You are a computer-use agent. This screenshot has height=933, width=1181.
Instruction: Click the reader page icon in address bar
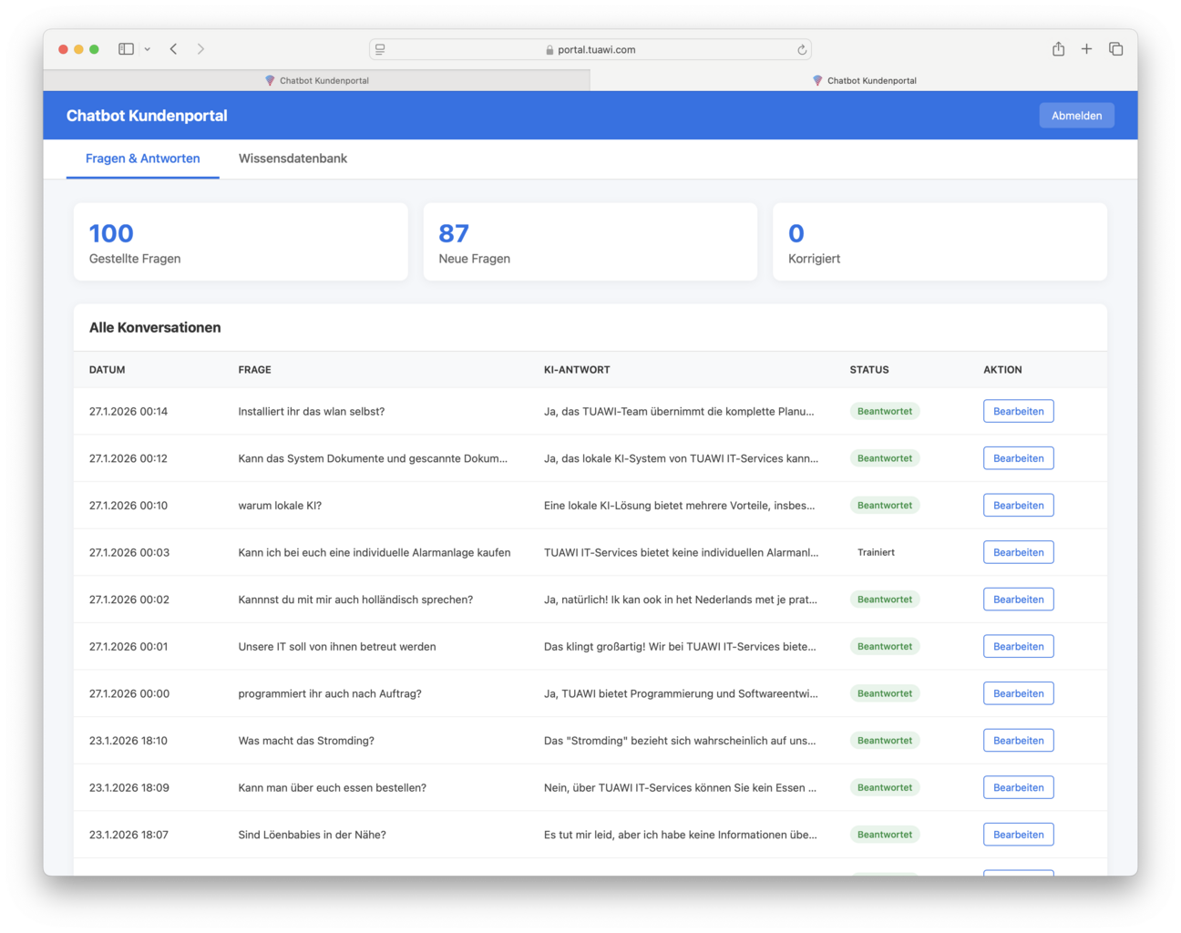click(x=380, y=49)
